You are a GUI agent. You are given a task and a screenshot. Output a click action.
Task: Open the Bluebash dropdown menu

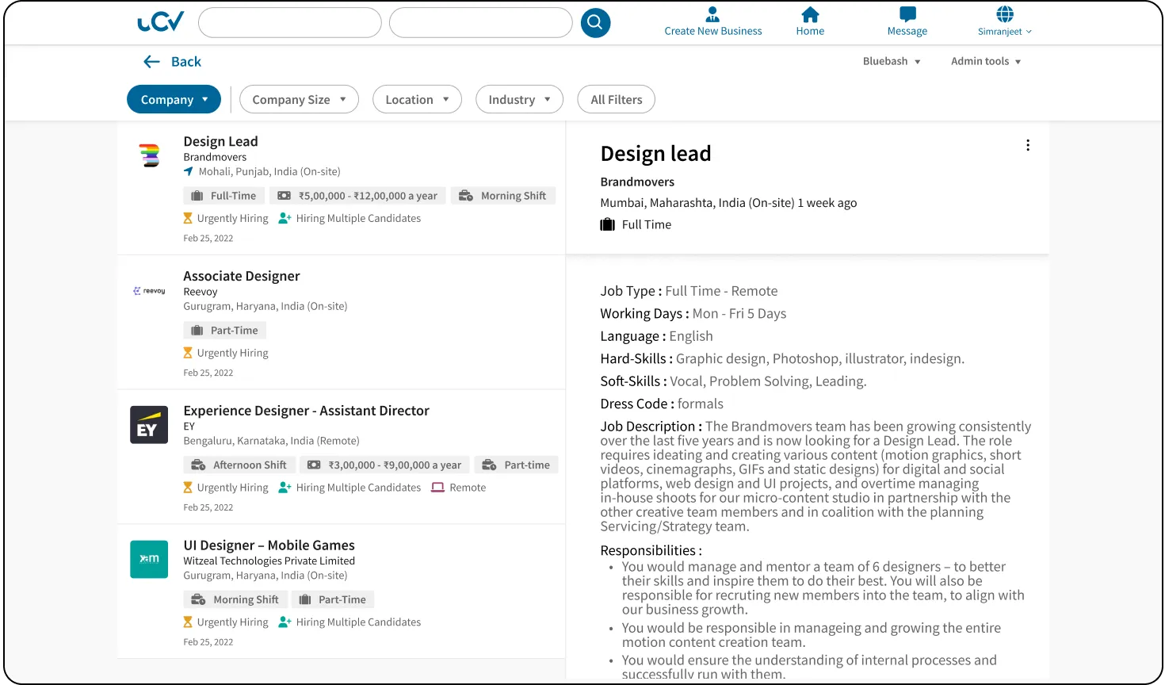tap(892, 61)
